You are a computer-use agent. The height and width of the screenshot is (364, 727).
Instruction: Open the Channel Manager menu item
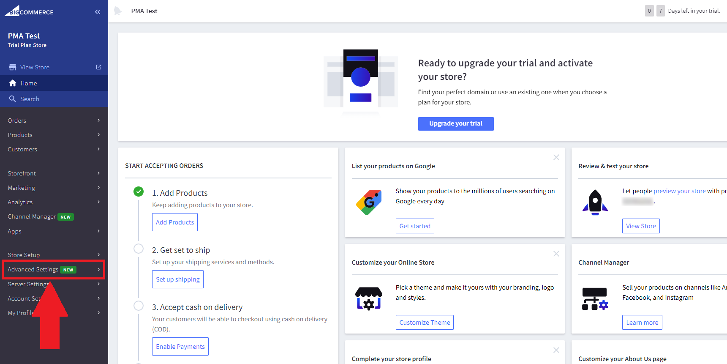(32, 216)
